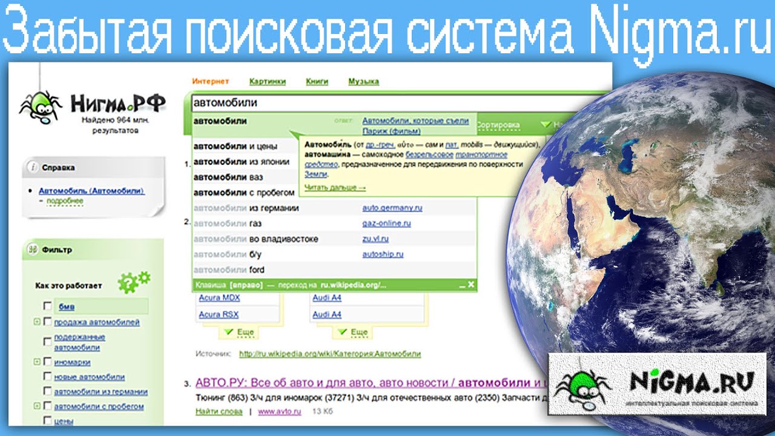This screenshot has height=436, width=775.
Task: Open the Автомобиль (Автомобили) help link
Action: [91, 191]
